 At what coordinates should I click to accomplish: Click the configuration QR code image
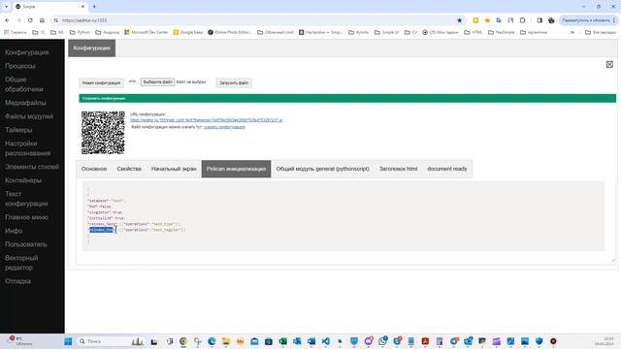(x=103, y=133)
